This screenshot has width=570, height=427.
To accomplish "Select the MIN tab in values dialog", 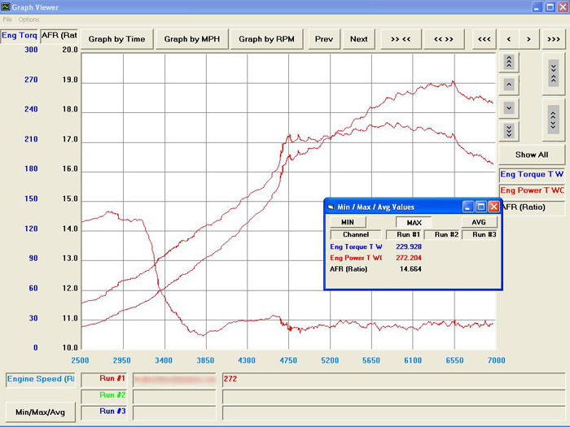I will click(x=348, y=222).
